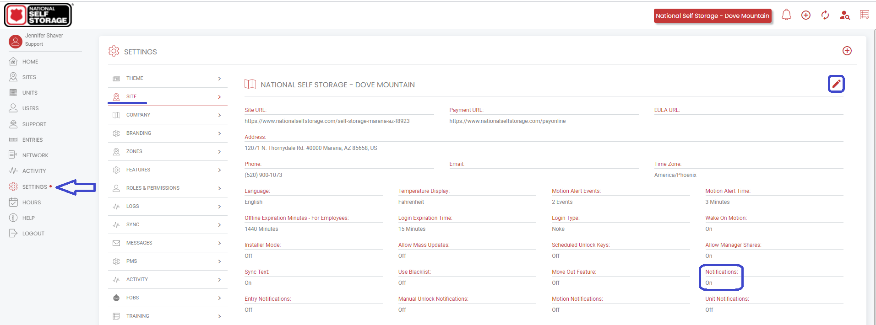The width and height of the screenshot is (876, 325).
Task: Click Jennifer Shaver profile avatar
Action: point(16,42)
